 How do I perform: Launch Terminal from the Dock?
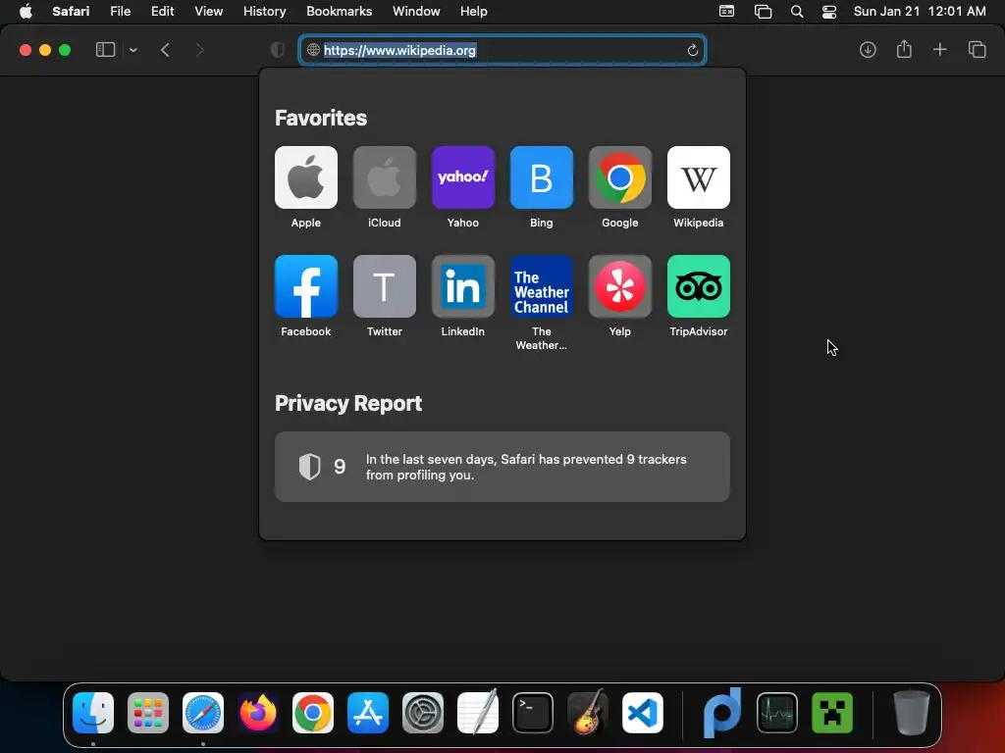pos(533,713)
